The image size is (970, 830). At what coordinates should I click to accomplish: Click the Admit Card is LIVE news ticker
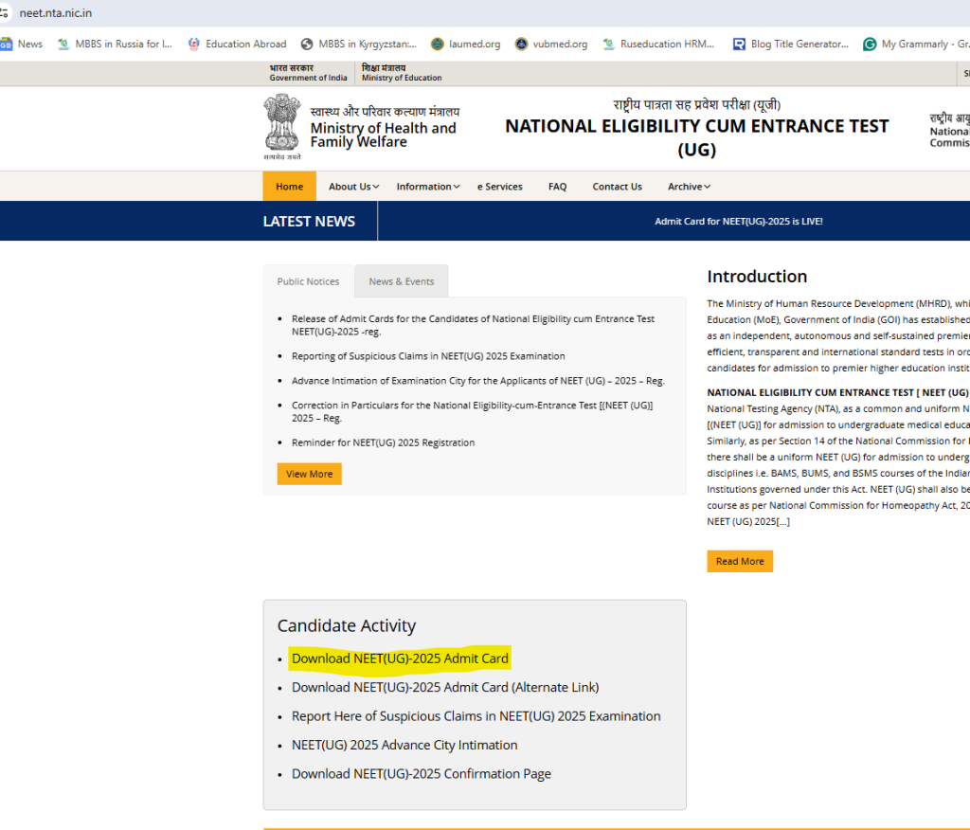pos(739,221)
